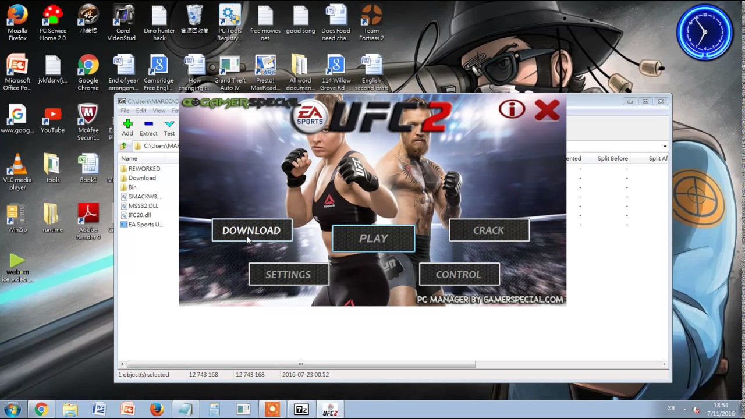
Task: Select the EA Sports U... file
Action: (142, 225)
